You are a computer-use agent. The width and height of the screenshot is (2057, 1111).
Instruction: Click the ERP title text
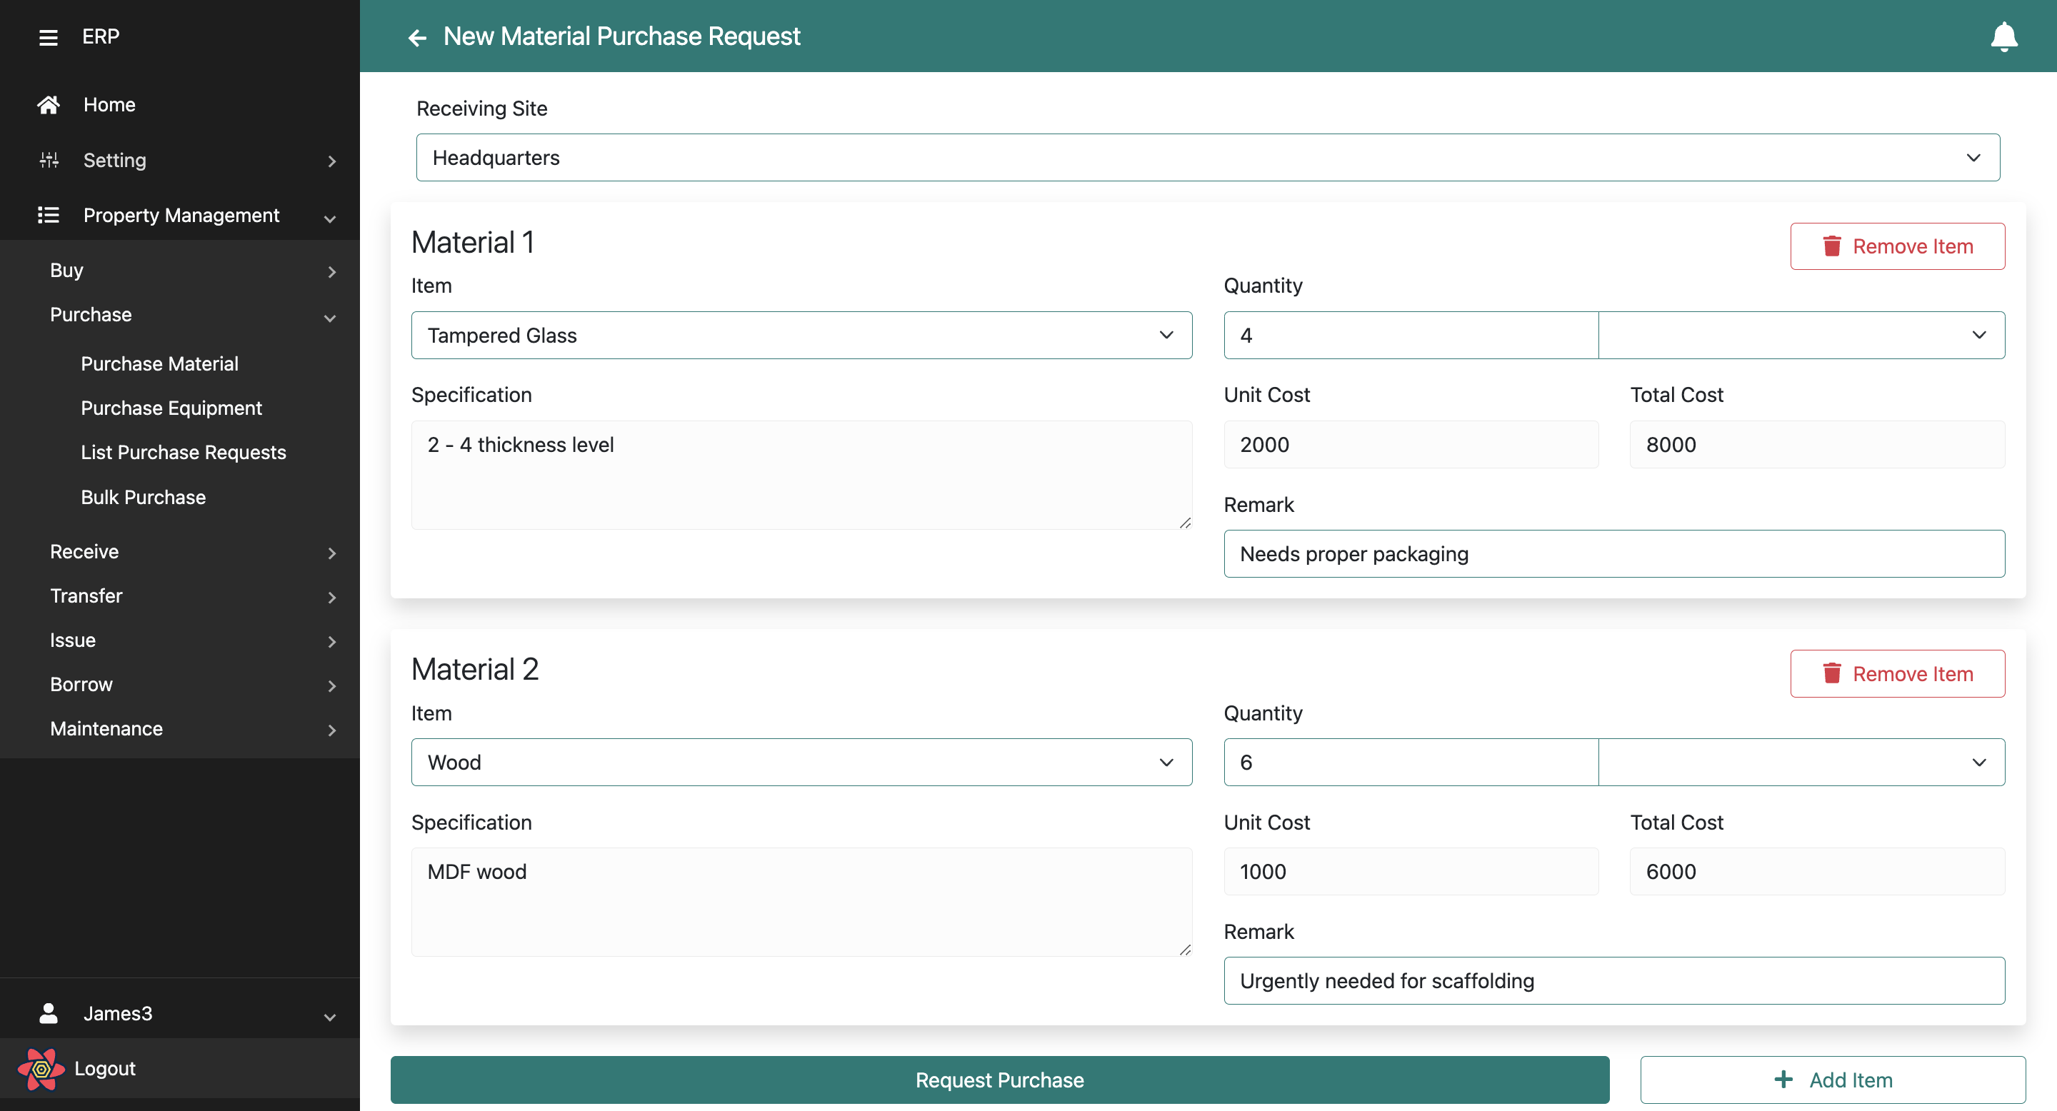point(101,36)
